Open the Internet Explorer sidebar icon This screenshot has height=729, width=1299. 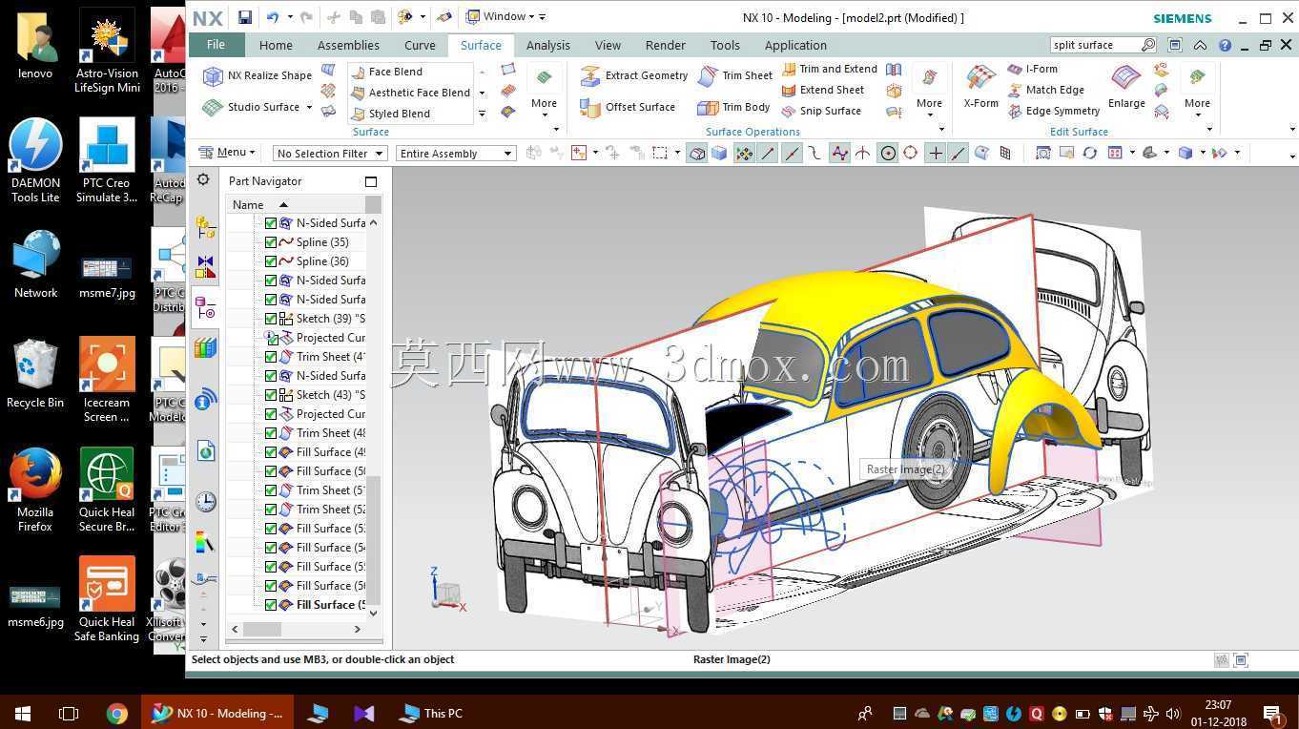[x=205, y=450]
